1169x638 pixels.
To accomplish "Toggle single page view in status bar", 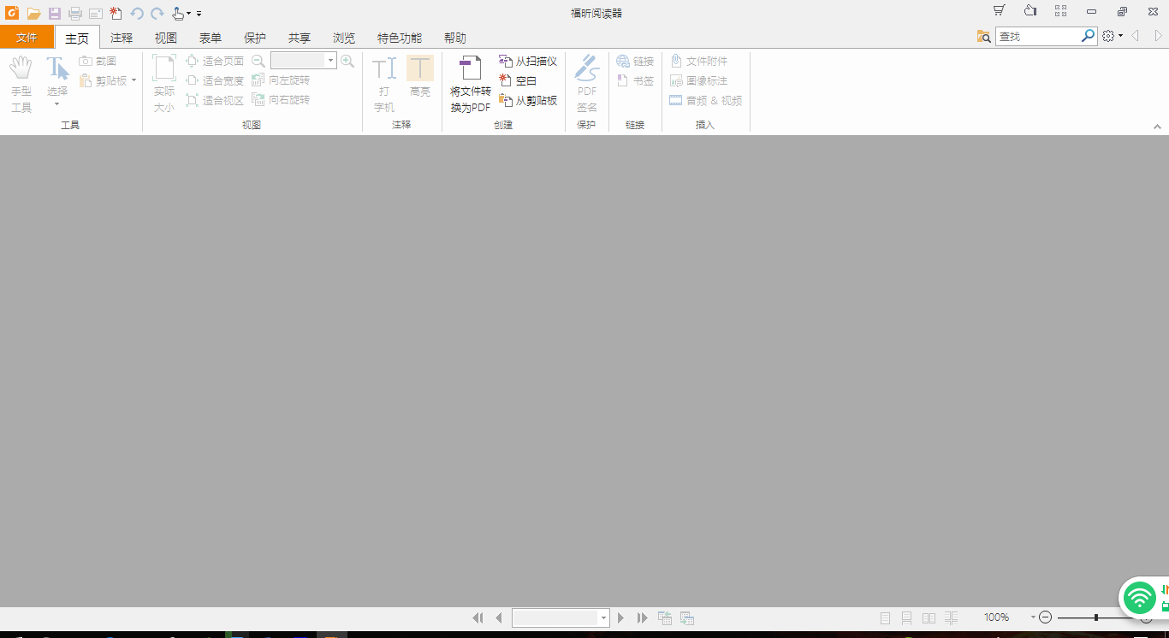I will tap(885, 617).
